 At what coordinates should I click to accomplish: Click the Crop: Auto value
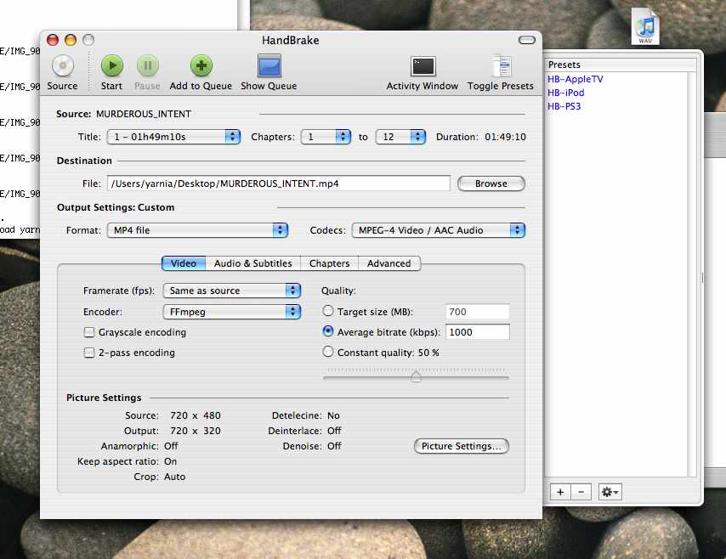pyautogui.click(x=174, y=477)
